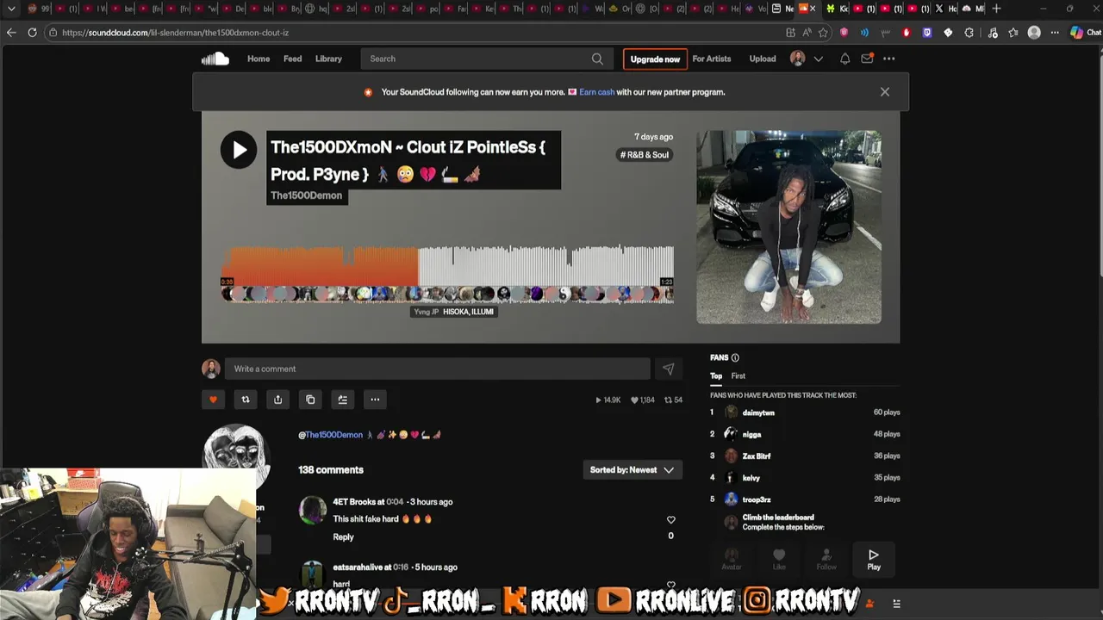
Task: Open the Library page
Action: (328, 59)
